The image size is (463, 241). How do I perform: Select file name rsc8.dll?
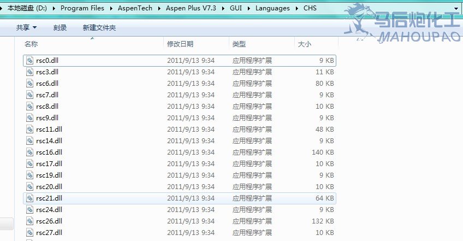pos(48,107)
